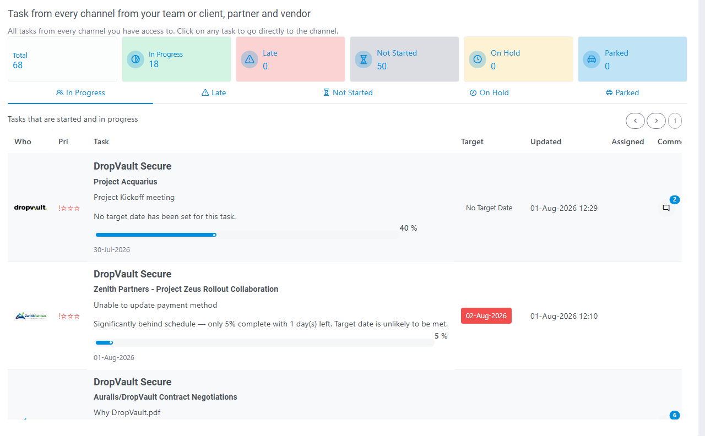The height and width of the screenshot is (436, 705).
Task: Open Zenith Partners - Project Zeus Rollout Collaboration
Action: [186, 289]
